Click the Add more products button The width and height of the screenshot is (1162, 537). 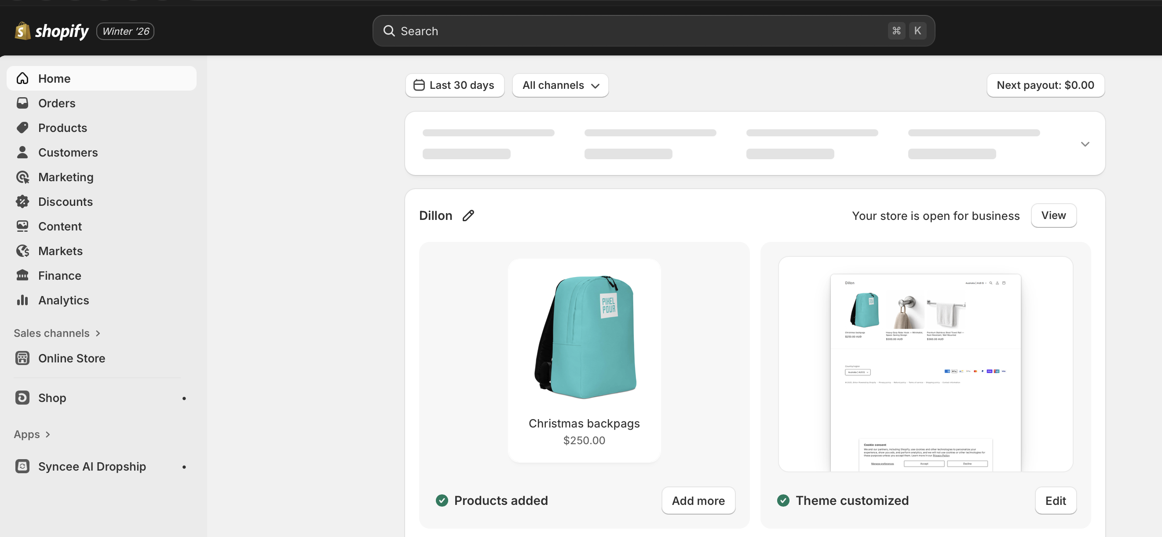click(x=698, y=500)
